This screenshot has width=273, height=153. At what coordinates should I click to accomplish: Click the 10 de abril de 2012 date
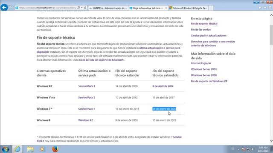(126, 97)
